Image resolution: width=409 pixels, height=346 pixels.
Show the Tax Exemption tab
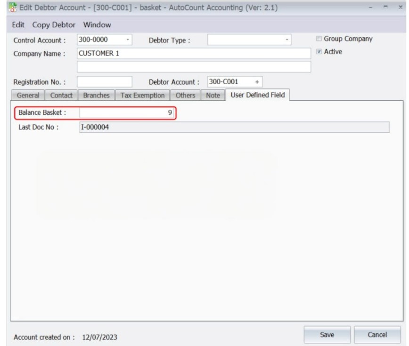[142, 95]
